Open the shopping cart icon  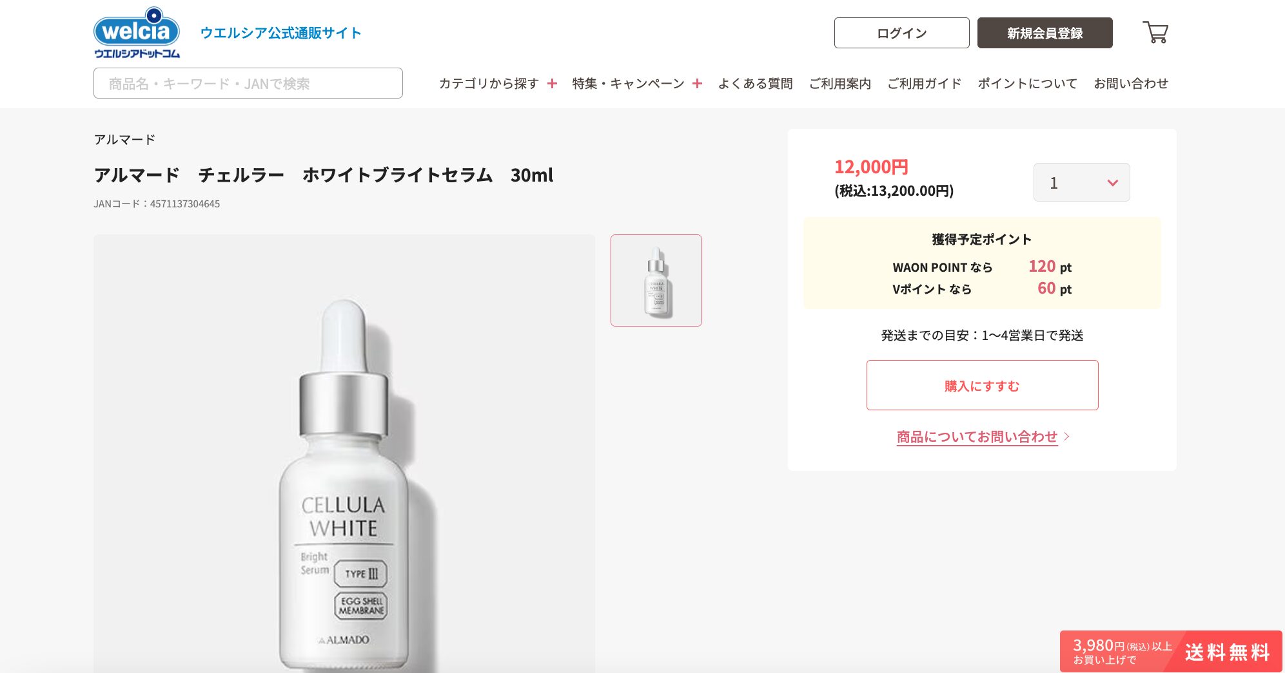1155,32
